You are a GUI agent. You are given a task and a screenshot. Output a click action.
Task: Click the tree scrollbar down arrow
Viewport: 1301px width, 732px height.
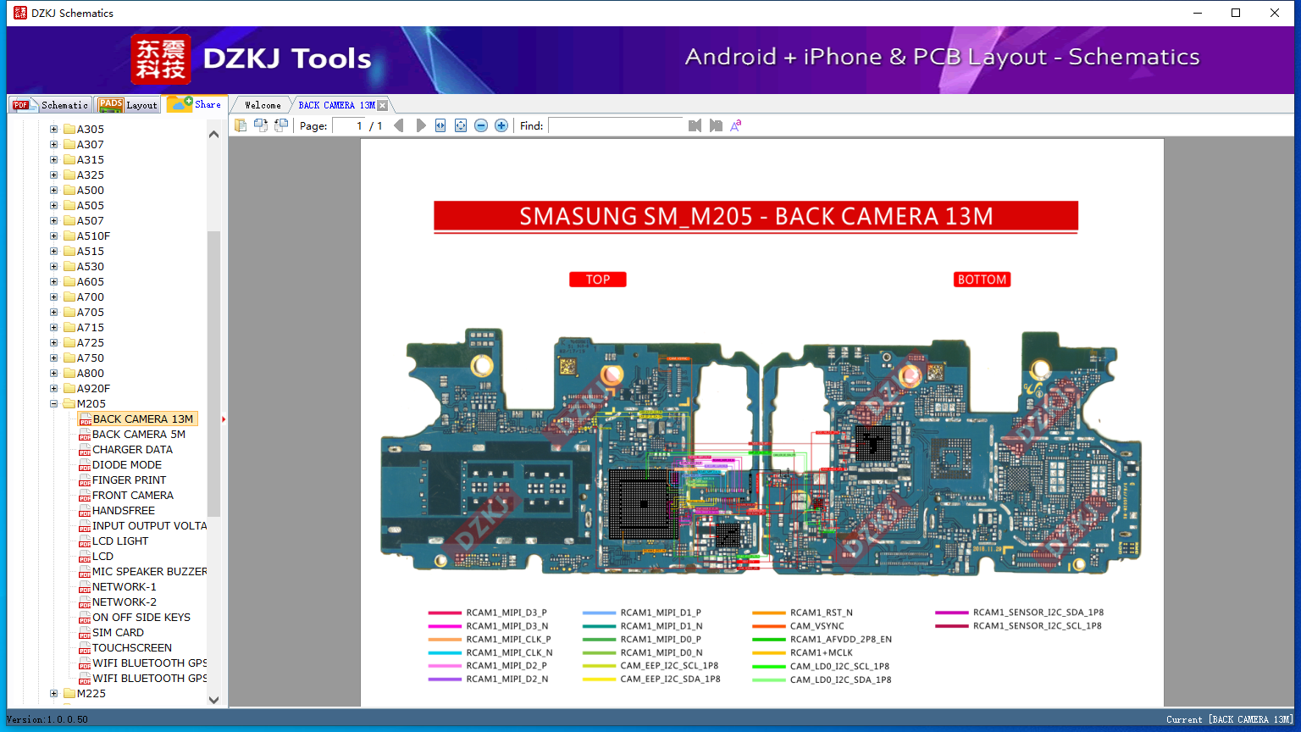pos(213,700)
